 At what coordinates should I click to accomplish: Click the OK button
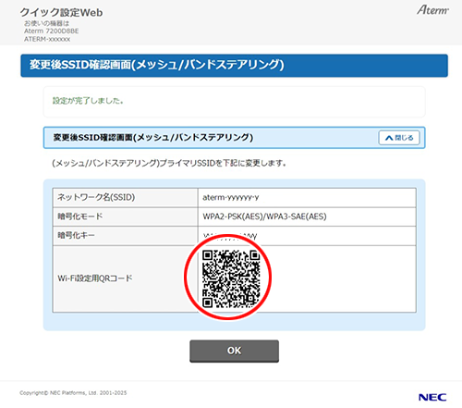coord(234,351)
